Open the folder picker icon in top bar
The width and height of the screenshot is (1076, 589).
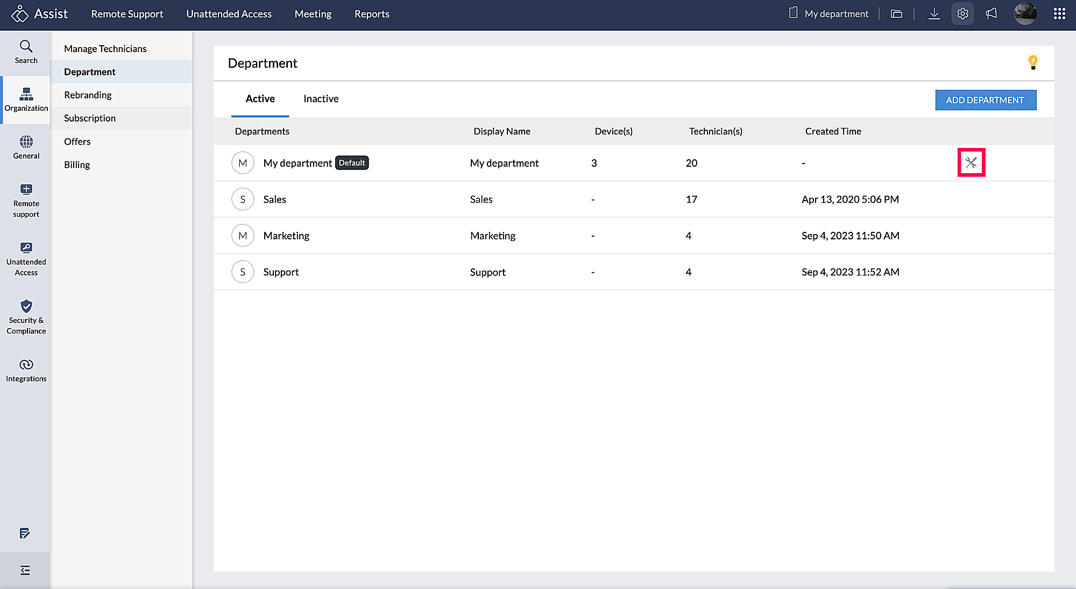(896, 13)
